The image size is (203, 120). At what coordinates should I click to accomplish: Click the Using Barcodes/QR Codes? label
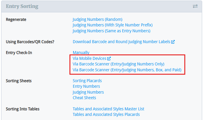coord(30,42)
